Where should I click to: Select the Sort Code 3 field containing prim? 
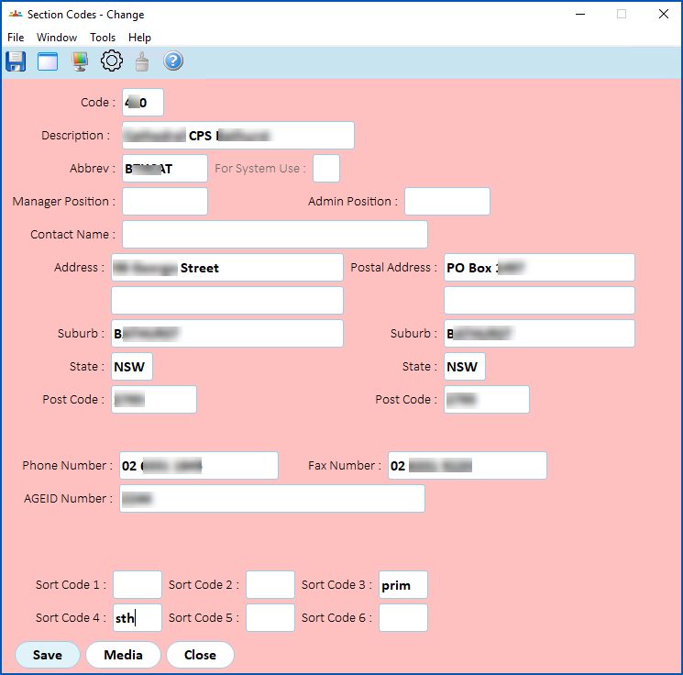402,585
